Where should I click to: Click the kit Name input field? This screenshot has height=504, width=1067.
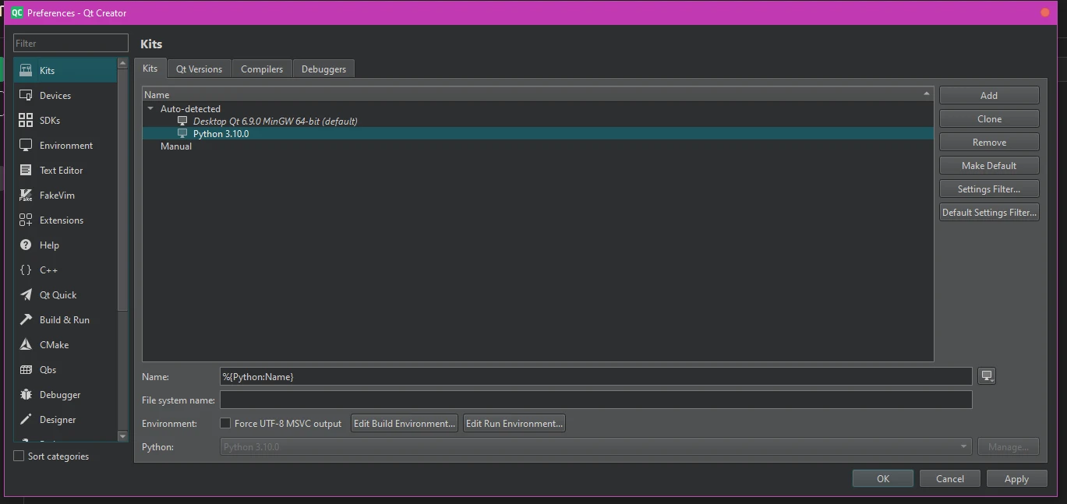click(x=596, y=376)
